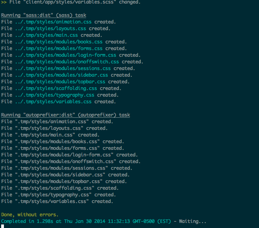
Task: Select the cyan modules/topbar.css path
Action: click(x=60, y=82)
